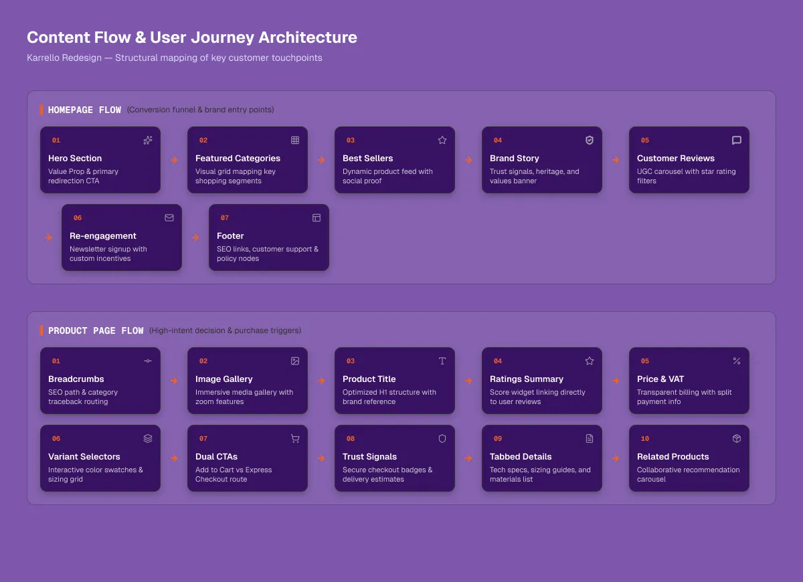Image resolution: width=803 pixels, height=582 pixels.
Task: Select the Image Gallery card title
Action: pos(224,379)
